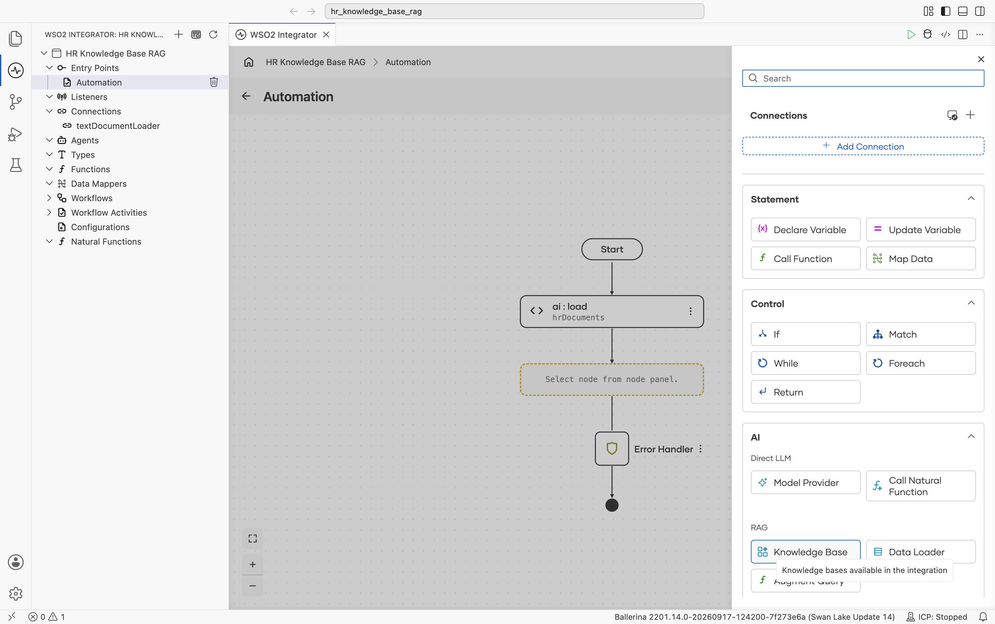Open the Source Control icon

click(15, 102)
